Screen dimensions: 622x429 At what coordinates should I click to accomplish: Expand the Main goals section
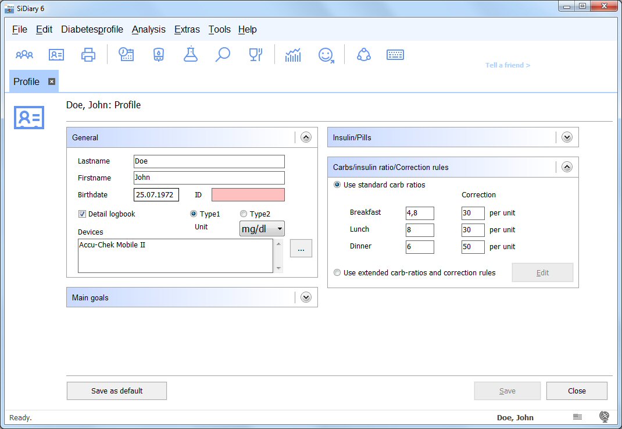tap(306, 297)
